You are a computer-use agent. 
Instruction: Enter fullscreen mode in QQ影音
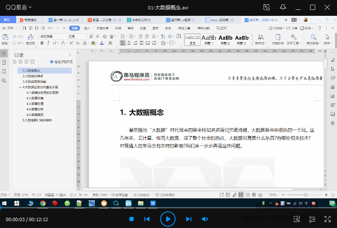328,219
